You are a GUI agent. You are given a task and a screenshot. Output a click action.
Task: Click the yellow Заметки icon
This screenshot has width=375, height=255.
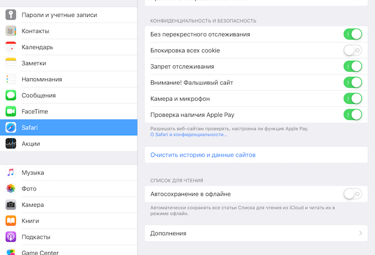[x=11, y=63]
